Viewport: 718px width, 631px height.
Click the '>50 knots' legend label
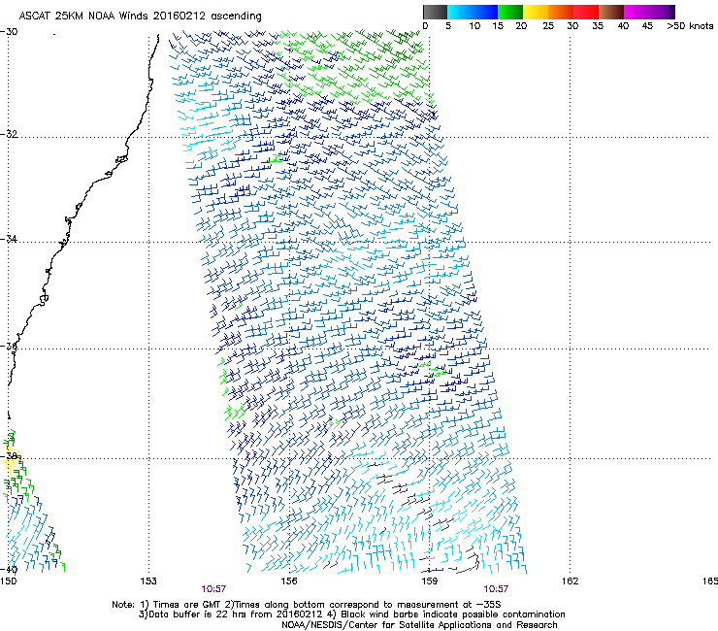point(691,26)
